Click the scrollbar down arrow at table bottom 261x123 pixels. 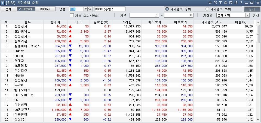(x=258, y=119)
